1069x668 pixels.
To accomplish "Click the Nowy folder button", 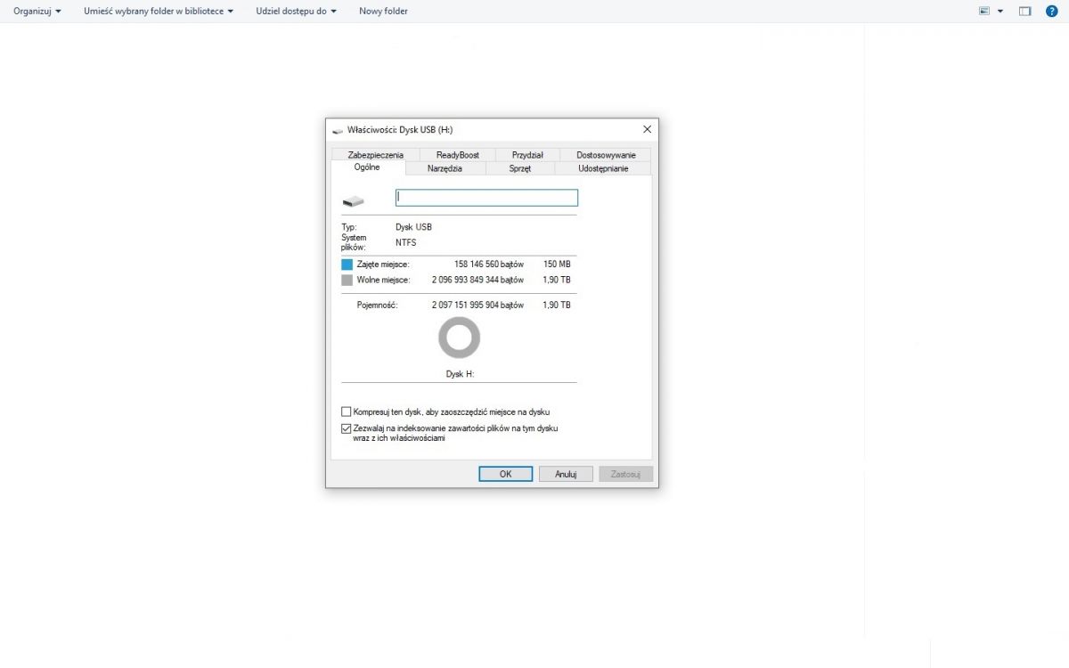I will 383,12.
